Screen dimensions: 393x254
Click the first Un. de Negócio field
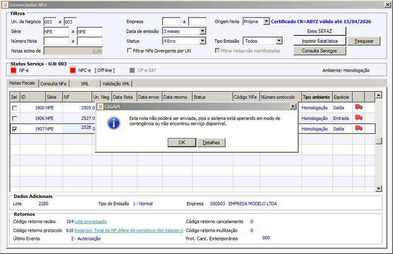[x=50, y=22]
